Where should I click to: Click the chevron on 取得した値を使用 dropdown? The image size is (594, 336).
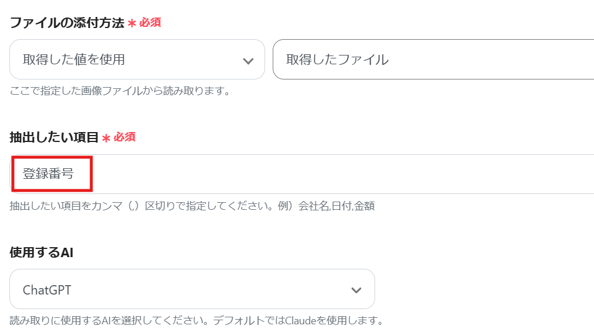pyautogui.click(x=248, y=60)
